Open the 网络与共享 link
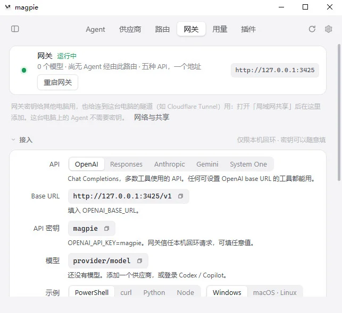The width and height of the screenshot is (342, 313). click(x=152, y=117)
